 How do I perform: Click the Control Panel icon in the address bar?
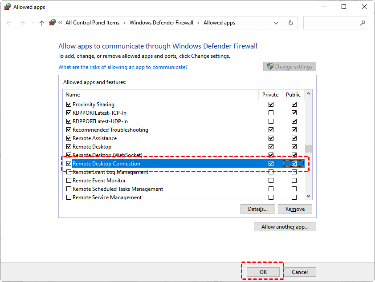tap(53, 22)
